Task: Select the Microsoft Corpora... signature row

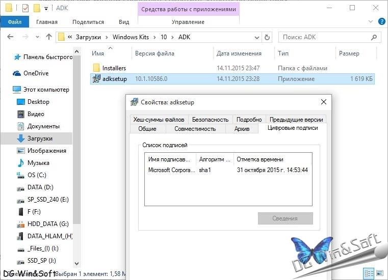Action: [x=228, y=170]
